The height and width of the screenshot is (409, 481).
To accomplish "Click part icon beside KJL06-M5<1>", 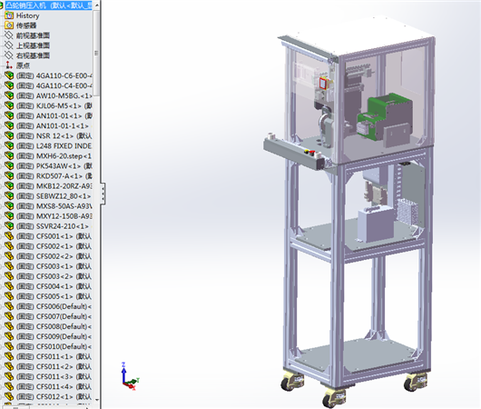I will (x=9, y=105).
